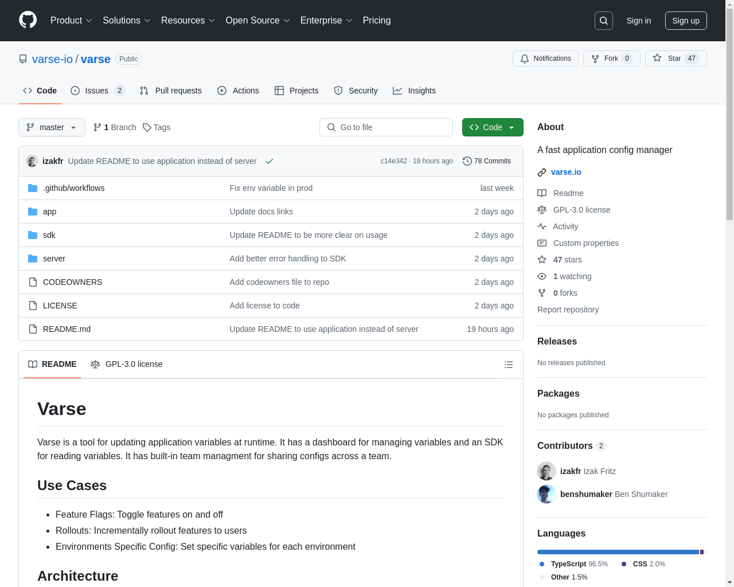The image size is (734, 587).
Task: Open the green Code dropdown button
Action: (x=493, y=127)
